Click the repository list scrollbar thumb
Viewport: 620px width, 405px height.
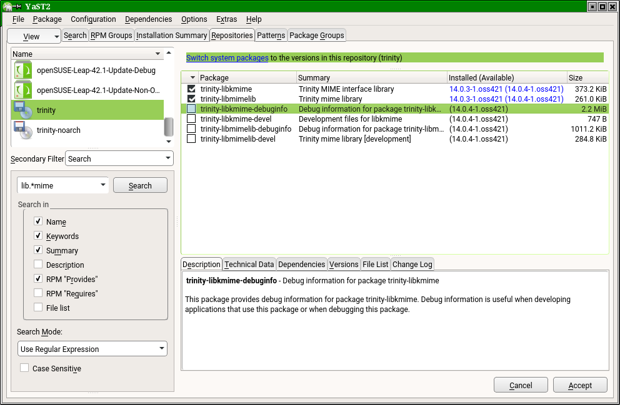click(x=169, y=127)
